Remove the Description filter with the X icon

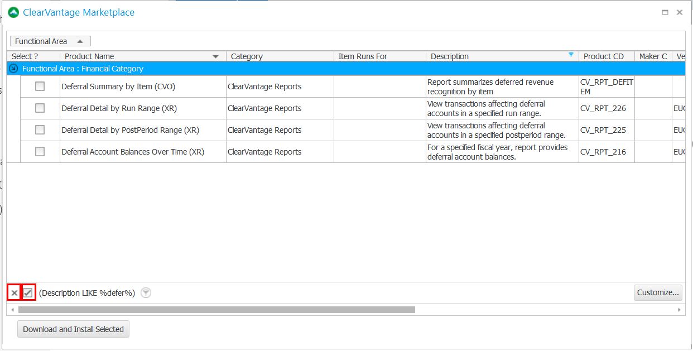click(x=14, y=293)
